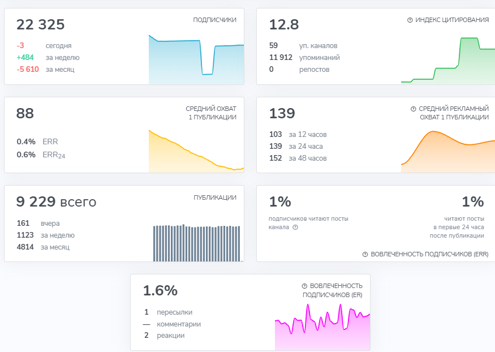Open the gray publications bar chart
Image resolution: width=495 pixels, height=352 pixels.
click(197, 243)
